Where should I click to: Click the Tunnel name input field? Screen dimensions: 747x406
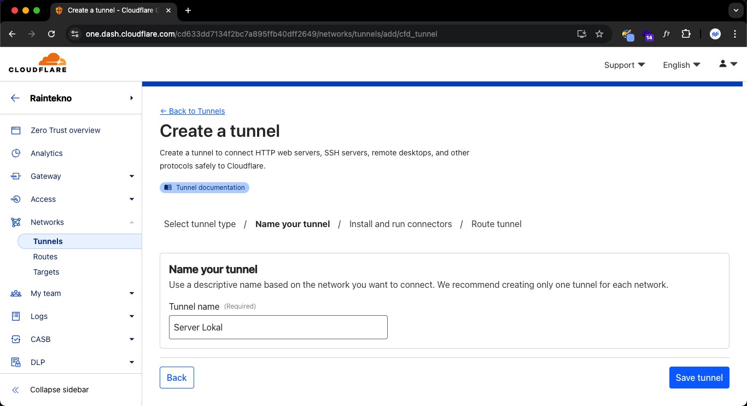[278, 327]
